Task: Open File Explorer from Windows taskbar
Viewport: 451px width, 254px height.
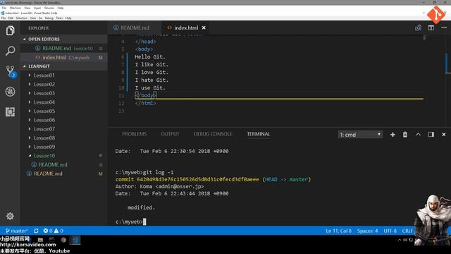Action: click(40, 240)
